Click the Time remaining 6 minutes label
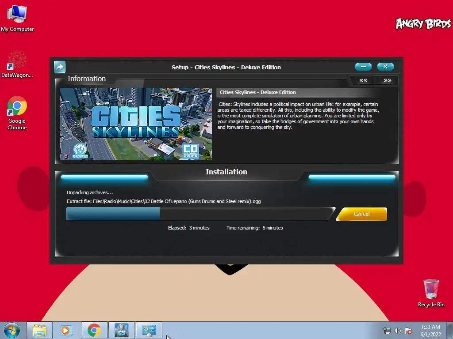453x339 pixels. 254,228
